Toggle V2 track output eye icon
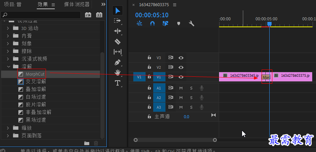Screen dimensions: 316x152 (x=181, y=67)
